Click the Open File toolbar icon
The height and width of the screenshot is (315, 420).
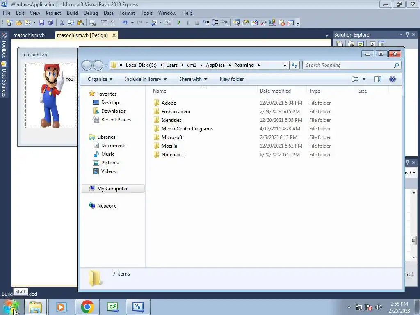(x=19, y=23)
